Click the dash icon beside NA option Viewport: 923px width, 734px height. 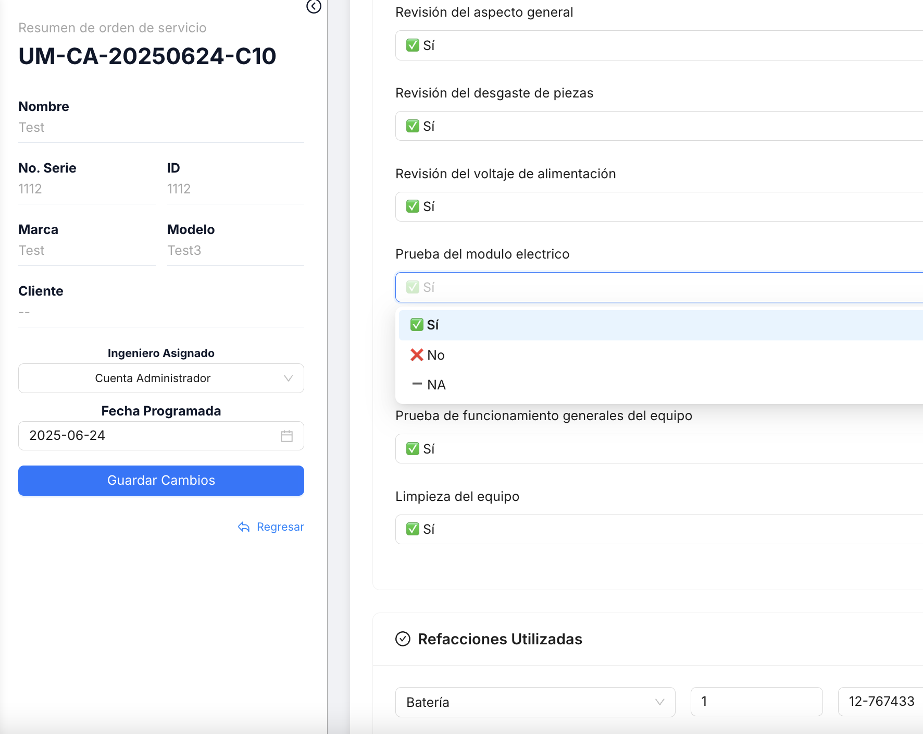[x=417, y=384]
